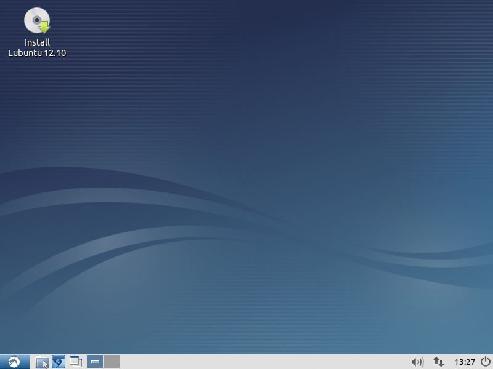Viewport: 493px width, 369px height.
Task: Switch to the second gray workspace
Action: [112, 362]
